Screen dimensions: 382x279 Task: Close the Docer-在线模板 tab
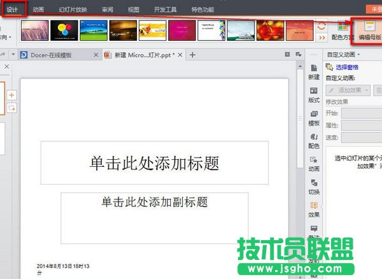point(96,55)
